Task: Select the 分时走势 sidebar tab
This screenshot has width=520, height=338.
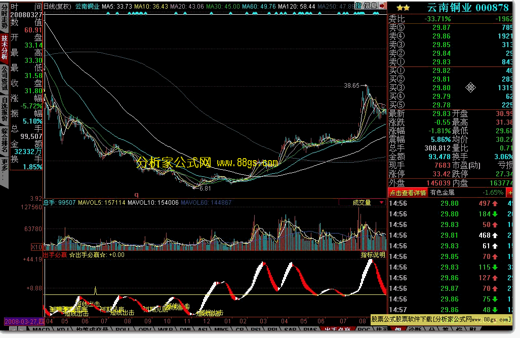Action: (5, 17)
